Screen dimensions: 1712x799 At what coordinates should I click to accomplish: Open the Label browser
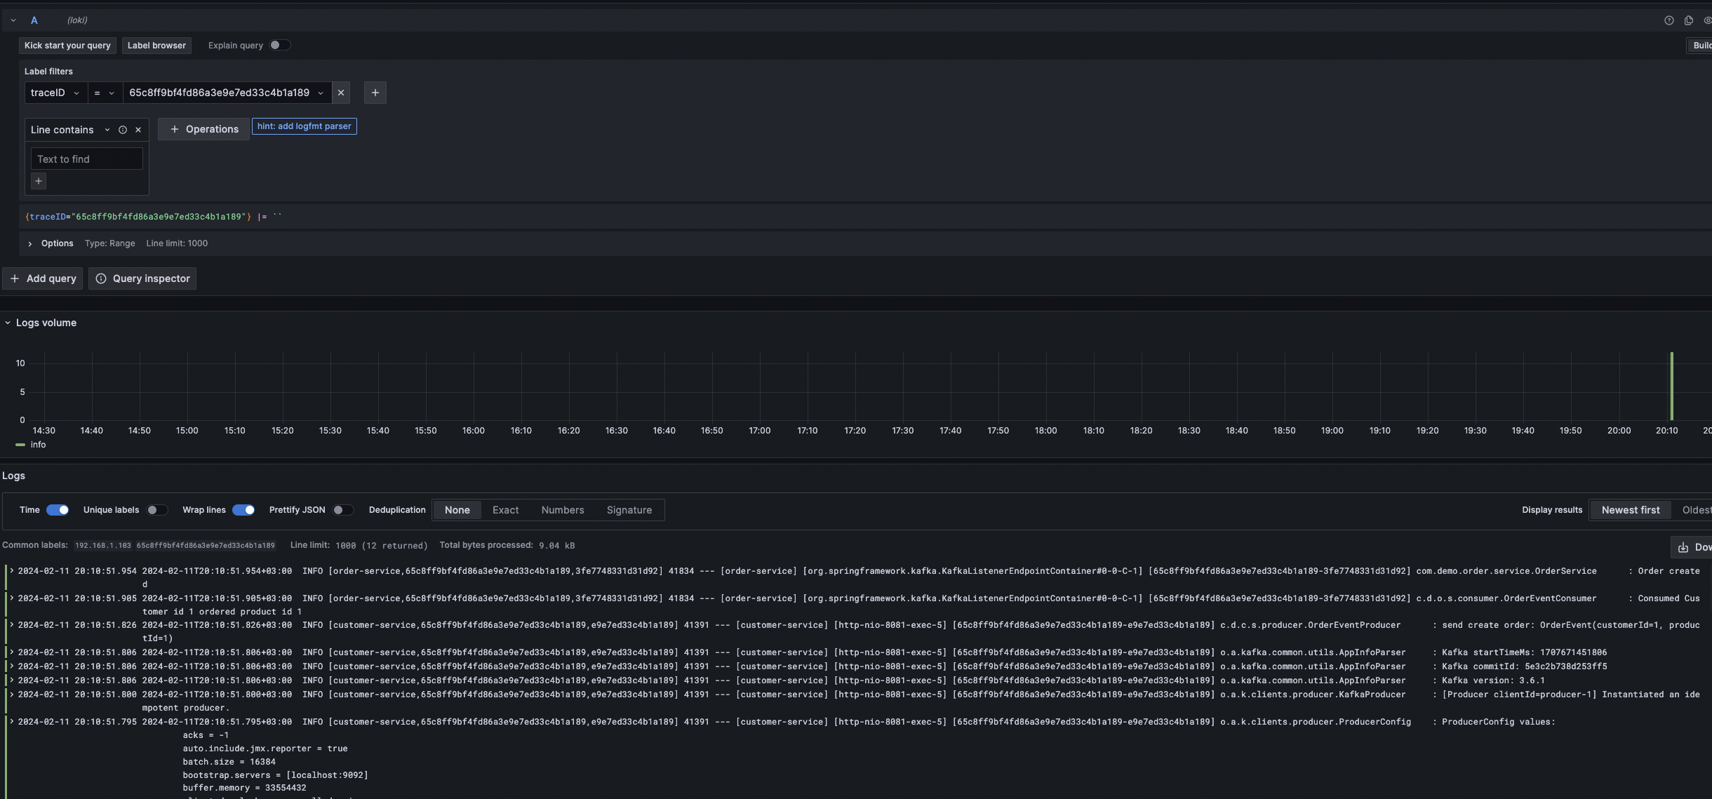click(x=156, y=46)
